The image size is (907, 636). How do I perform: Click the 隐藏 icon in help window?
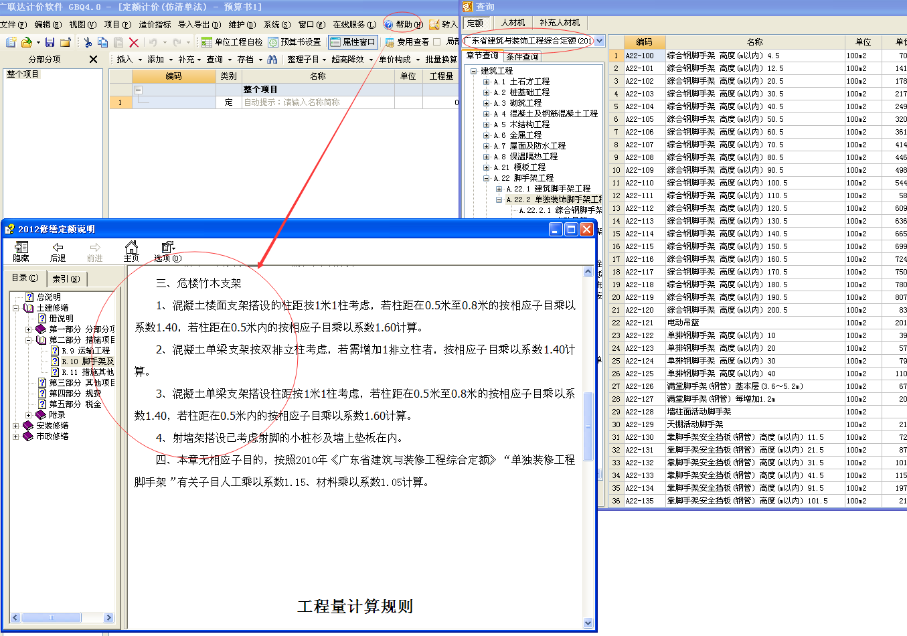(21, 252)
